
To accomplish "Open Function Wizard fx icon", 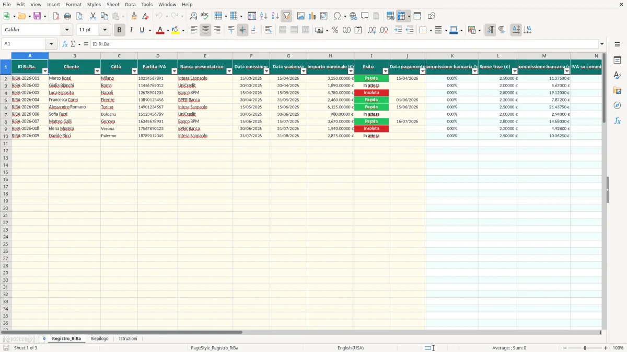I will point(65,44).
